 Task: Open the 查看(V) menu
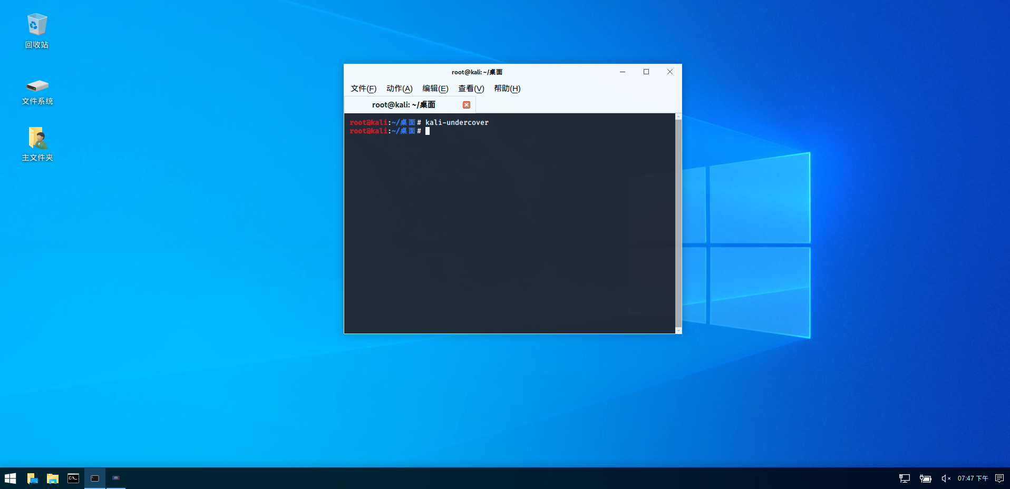470,89
